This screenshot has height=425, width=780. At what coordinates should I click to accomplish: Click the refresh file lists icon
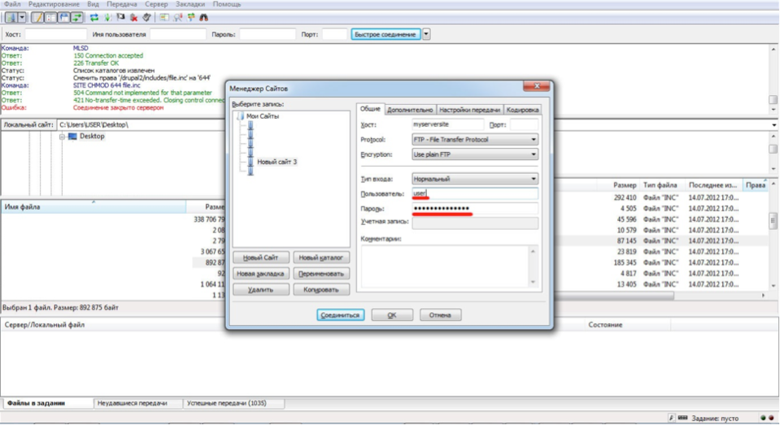pos(94,17)
